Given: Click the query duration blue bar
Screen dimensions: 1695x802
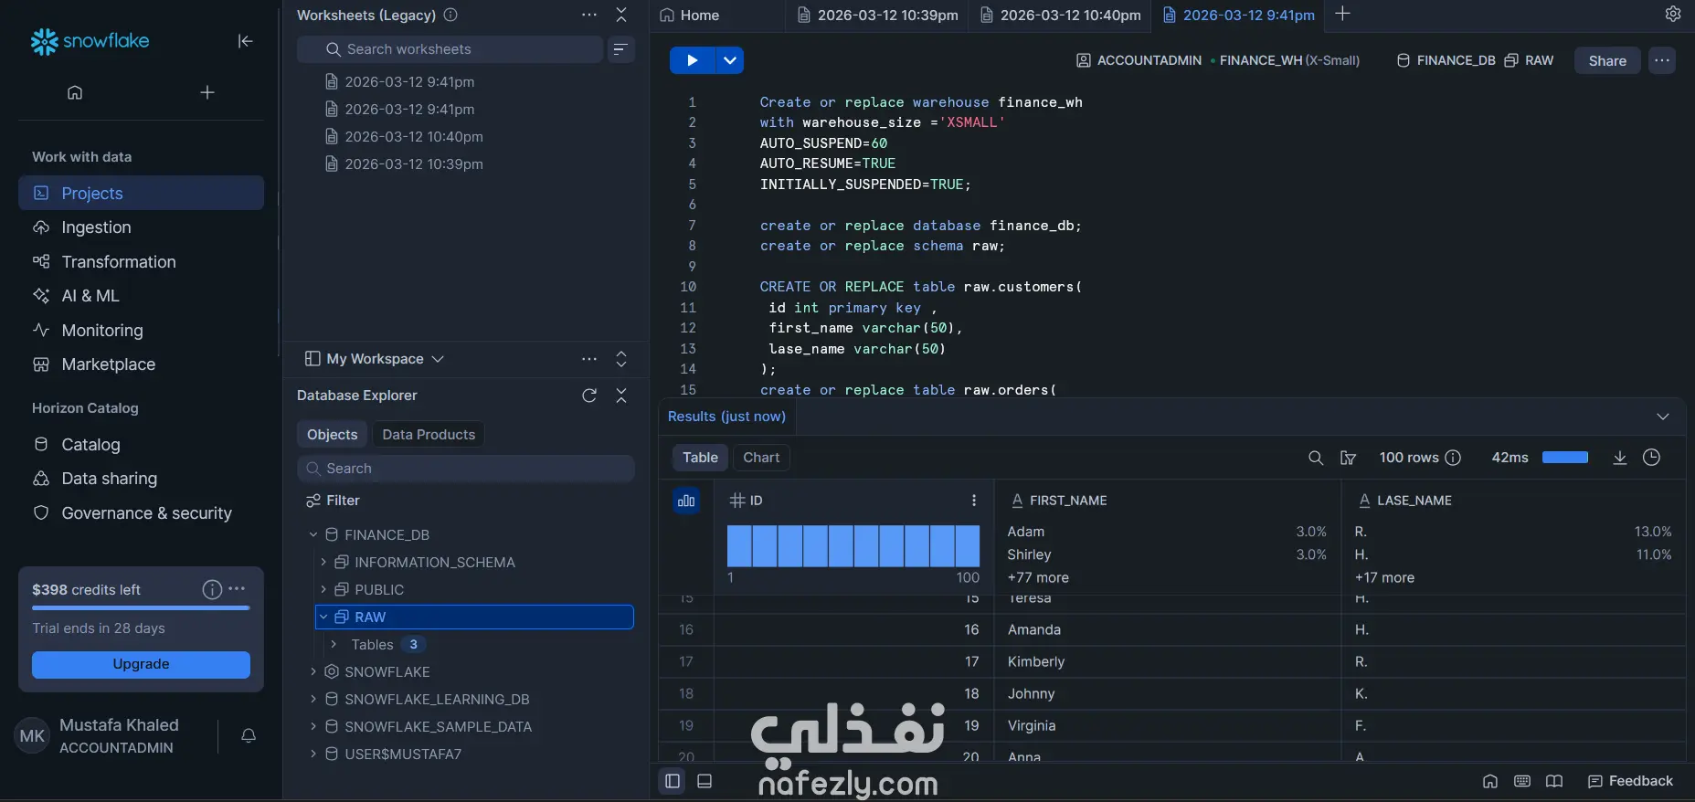Looking at the screenshot, I should [x=1565, y=458].
